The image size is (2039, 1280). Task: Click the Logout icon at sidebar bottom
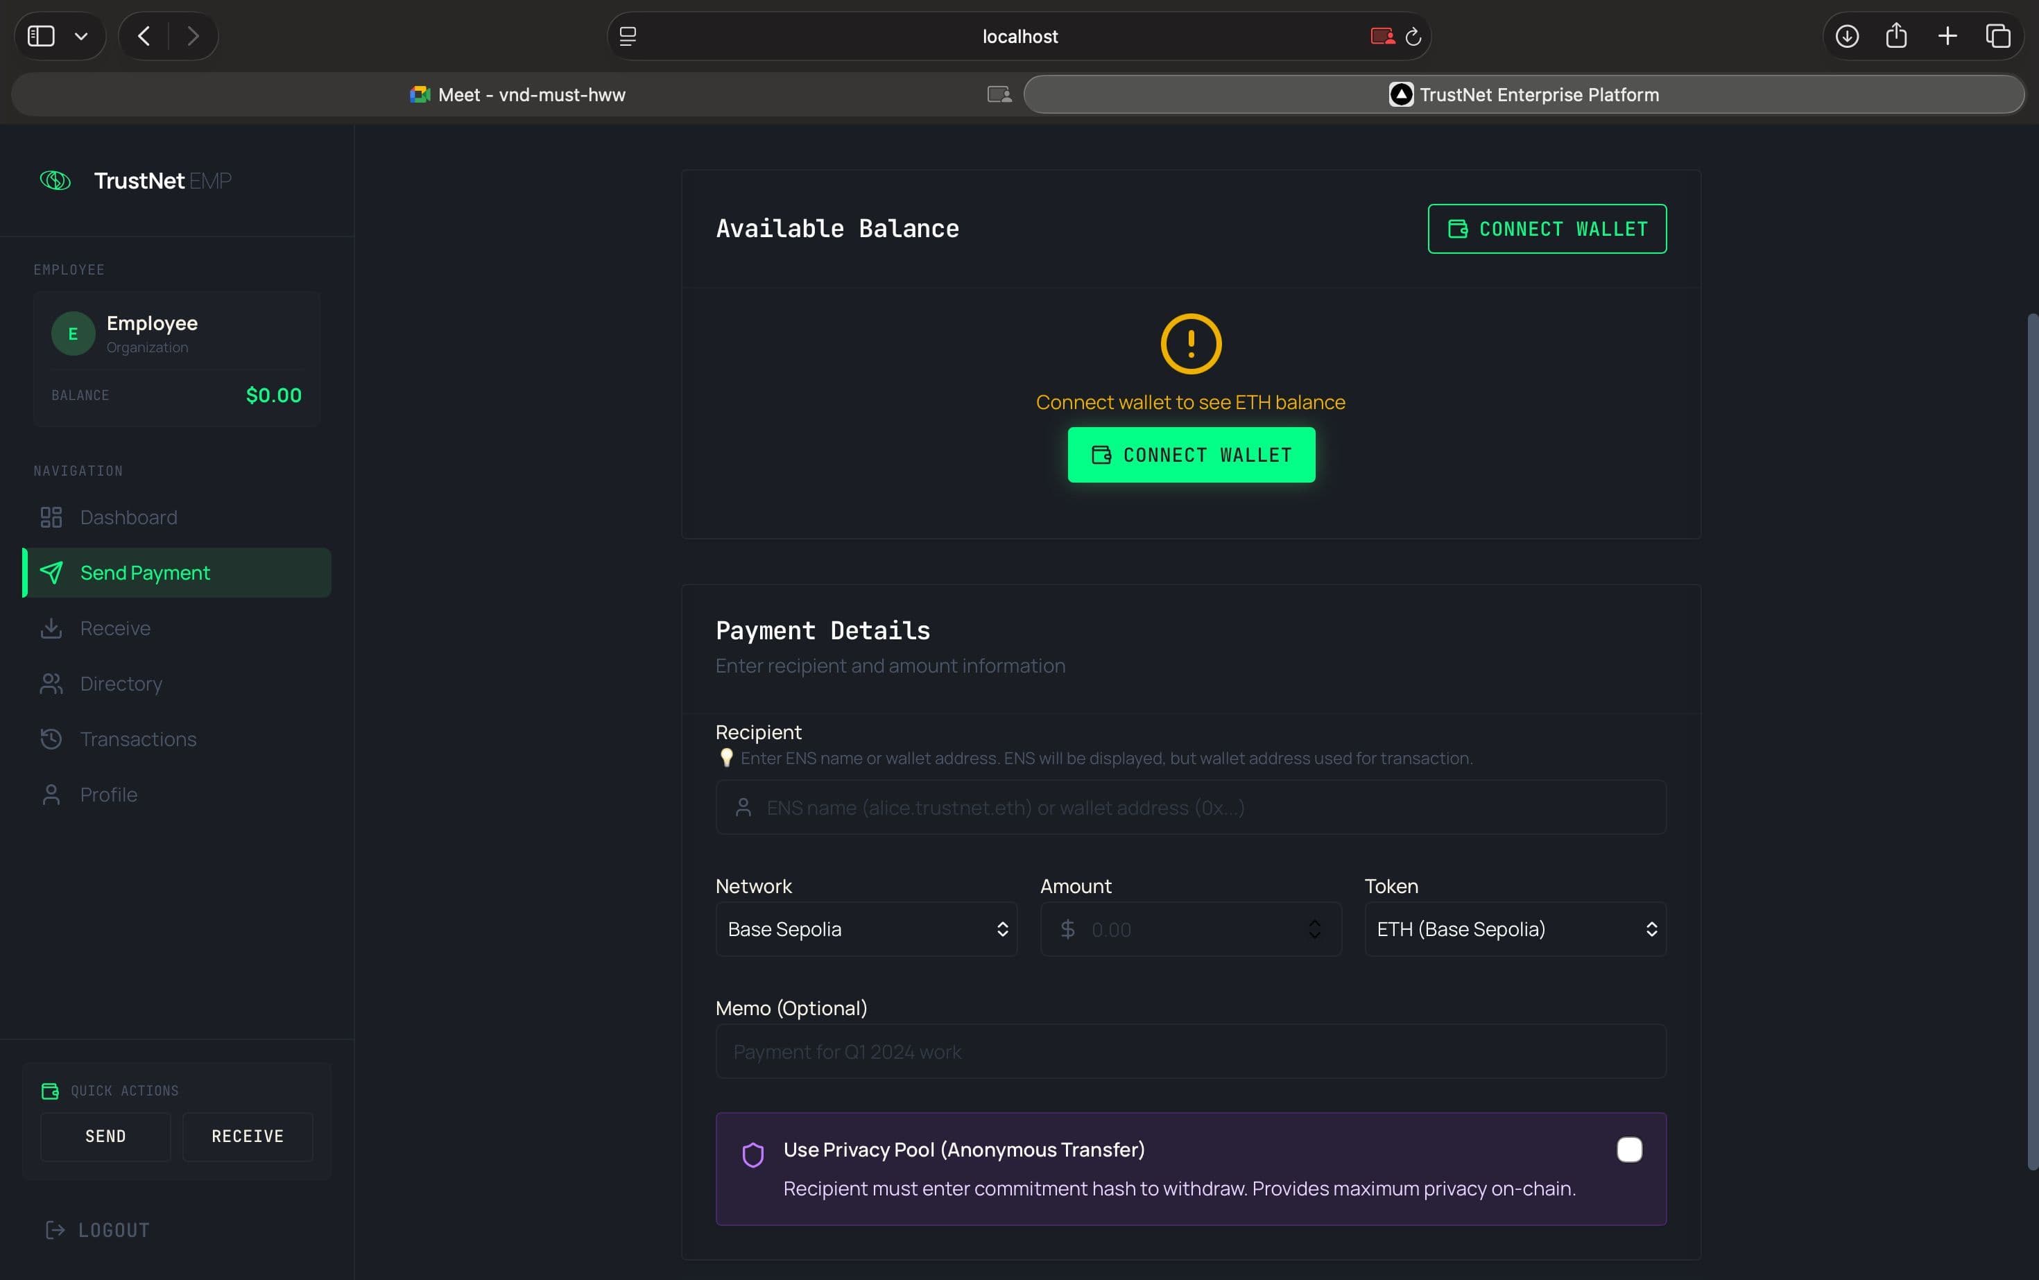[x=55, y=1229]
